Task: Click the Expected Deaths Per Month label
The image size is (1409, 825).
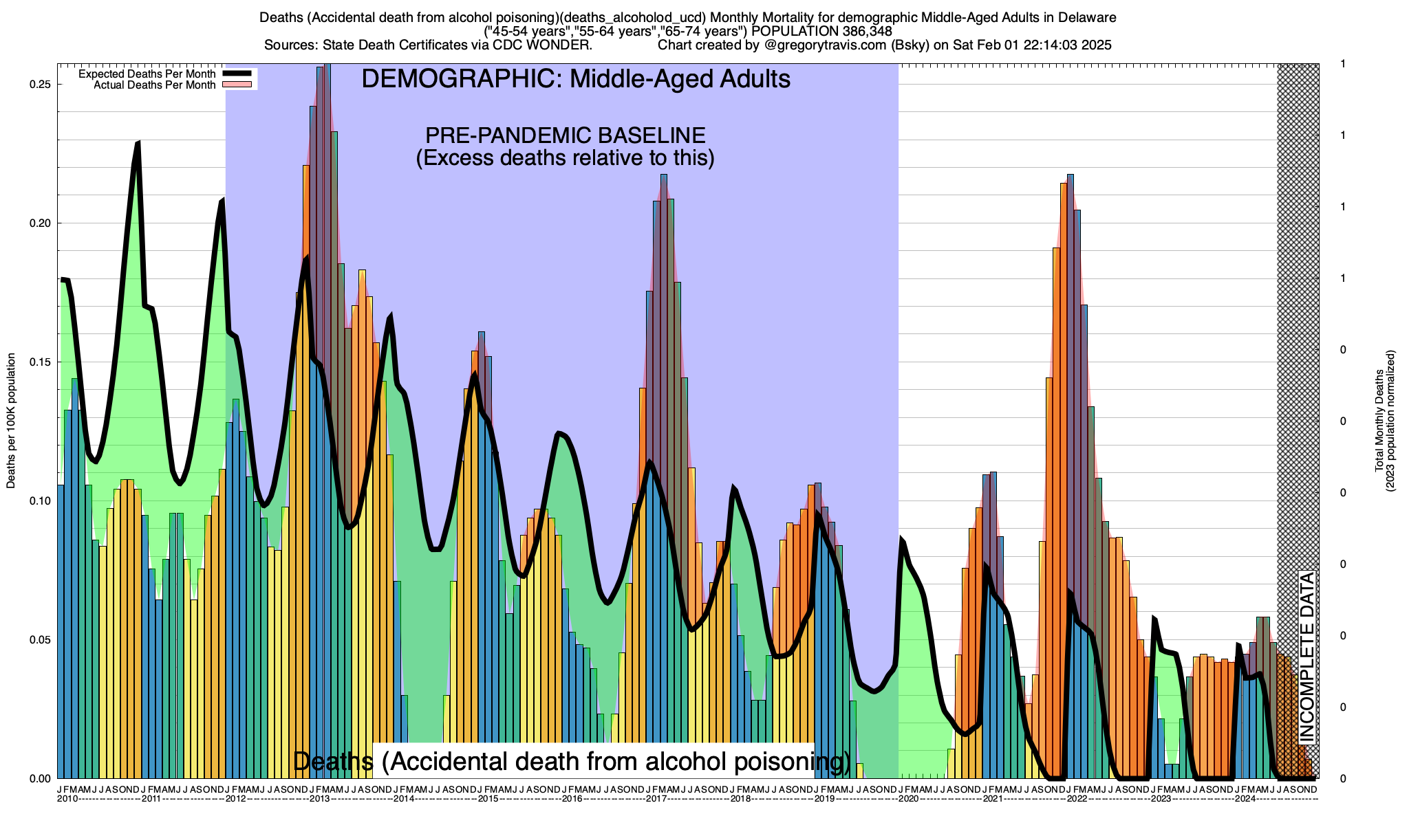Action: [147, 74]
